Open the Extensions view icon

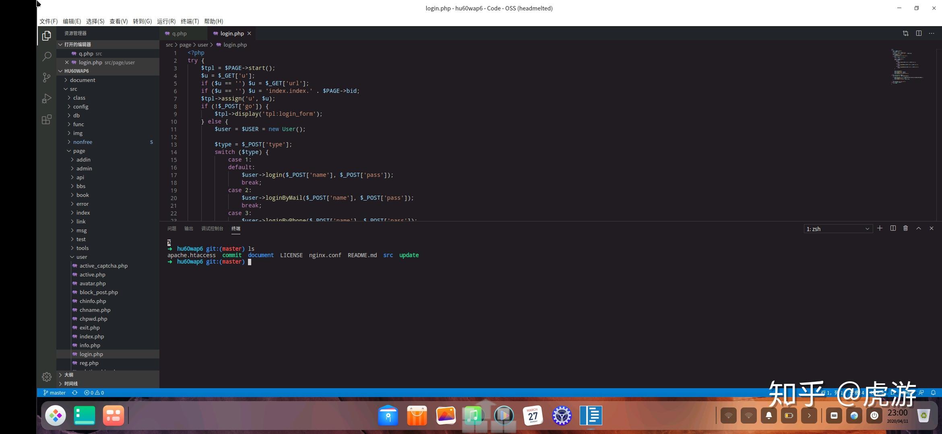(47, 119)
